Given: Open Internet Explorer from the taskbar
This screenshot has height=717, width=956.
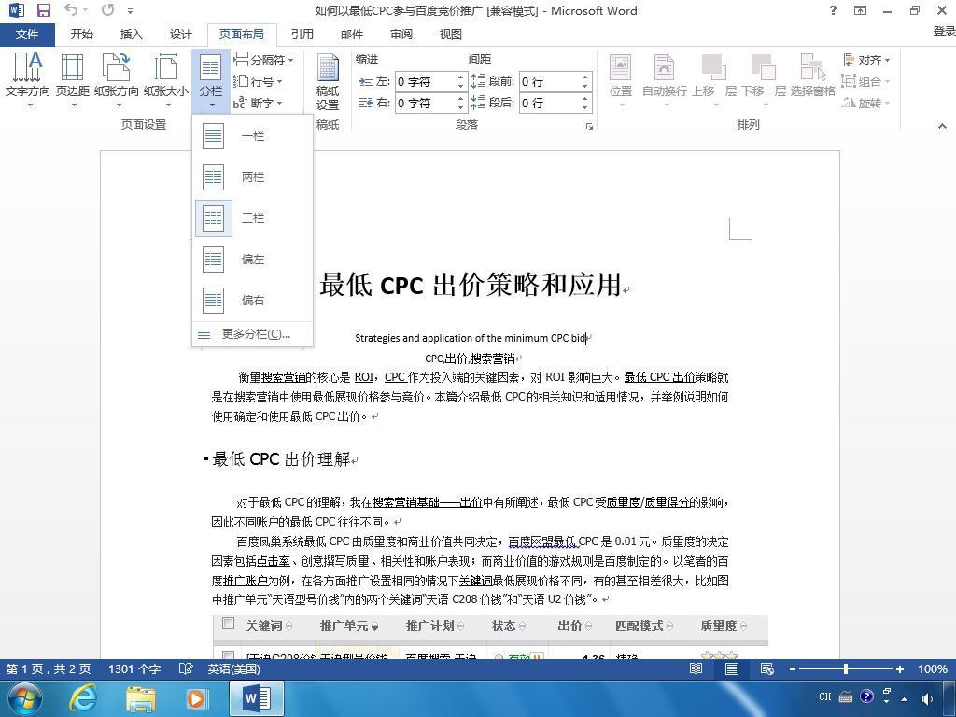Looking at the screenshot, I should [x=82, y=698].
